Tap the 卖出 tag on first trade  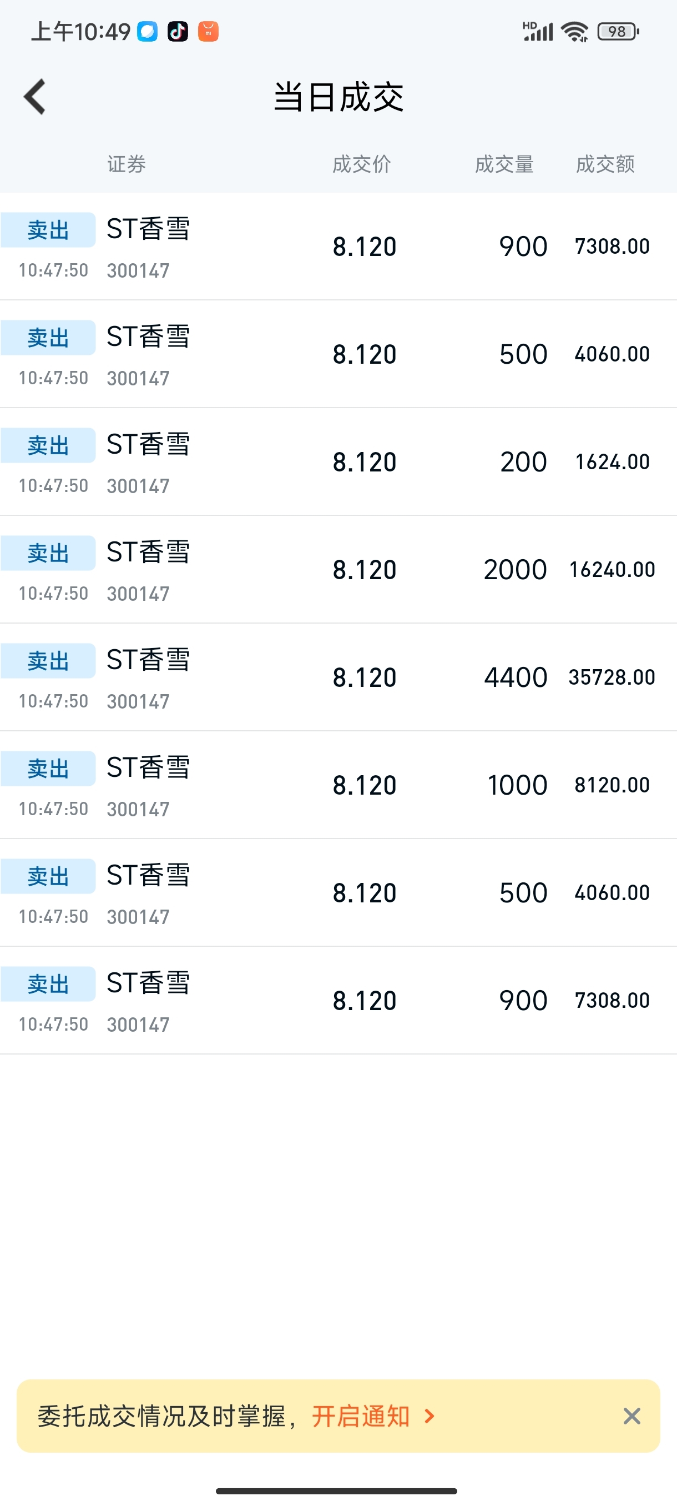click(48, 230)
